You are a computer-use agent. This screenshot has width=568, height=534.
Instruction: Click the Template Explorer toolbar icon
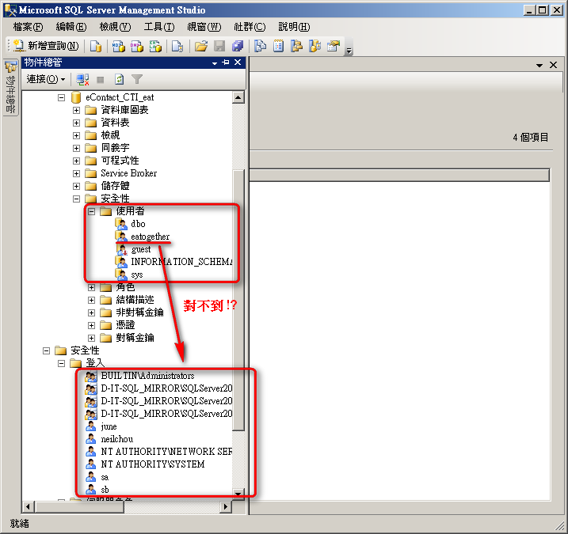314,46
